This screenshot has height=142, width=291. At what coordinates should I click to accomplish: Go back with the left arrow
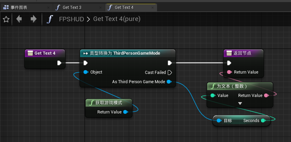[19, 19]
